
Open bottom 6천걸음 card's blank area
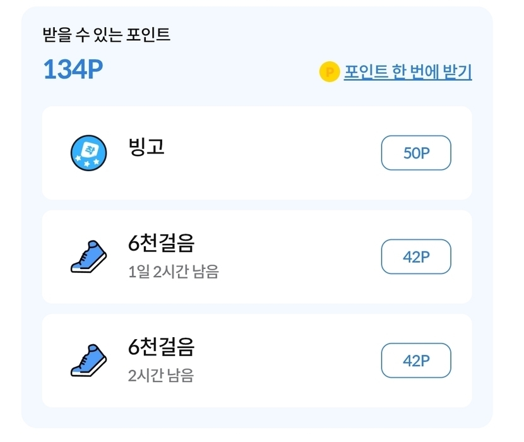point(297,361)
